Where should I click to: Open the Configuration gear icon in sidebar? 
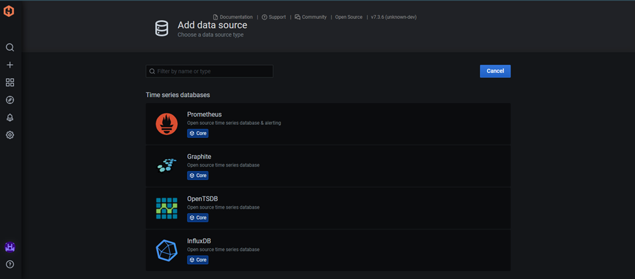[10, 135]
